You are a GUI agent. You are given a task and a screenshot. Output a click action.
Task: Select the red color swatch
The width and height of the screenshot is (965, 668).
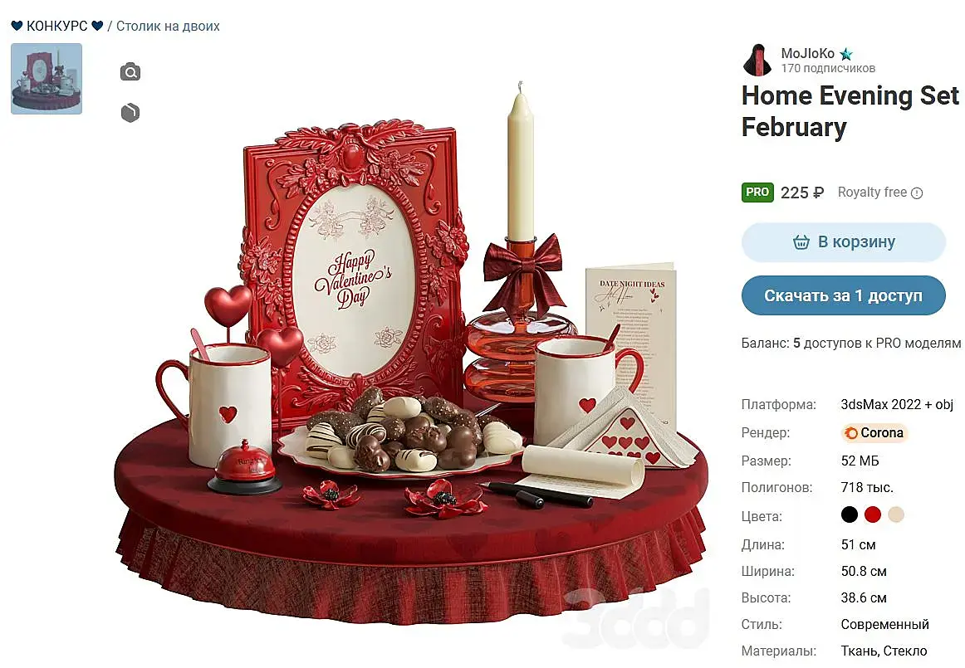pyautogui.click(x=873, y=514)
